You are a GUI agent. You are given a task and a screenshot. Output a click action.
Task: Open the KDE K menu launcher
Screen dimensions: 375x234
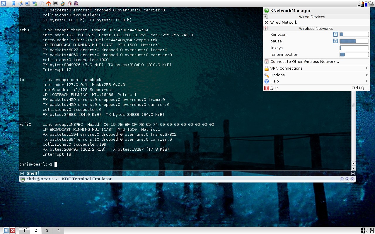point(4,4)
